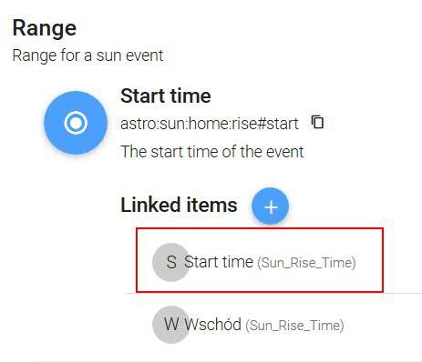The height and width of the screenshot is (362, 422).
Task: Click the bold Start time channel title
Action: (x=166, y=96)
